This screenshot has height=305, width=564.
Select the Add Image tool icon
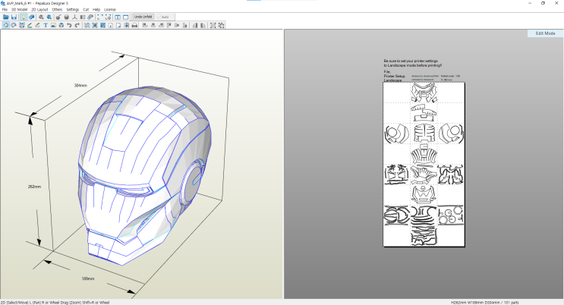pos(53,25)
